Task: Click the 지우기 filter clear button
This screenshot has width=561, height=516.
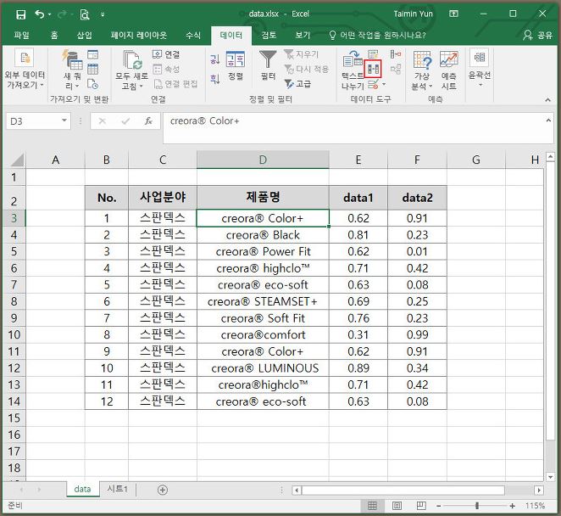Action: pos(301,54)
